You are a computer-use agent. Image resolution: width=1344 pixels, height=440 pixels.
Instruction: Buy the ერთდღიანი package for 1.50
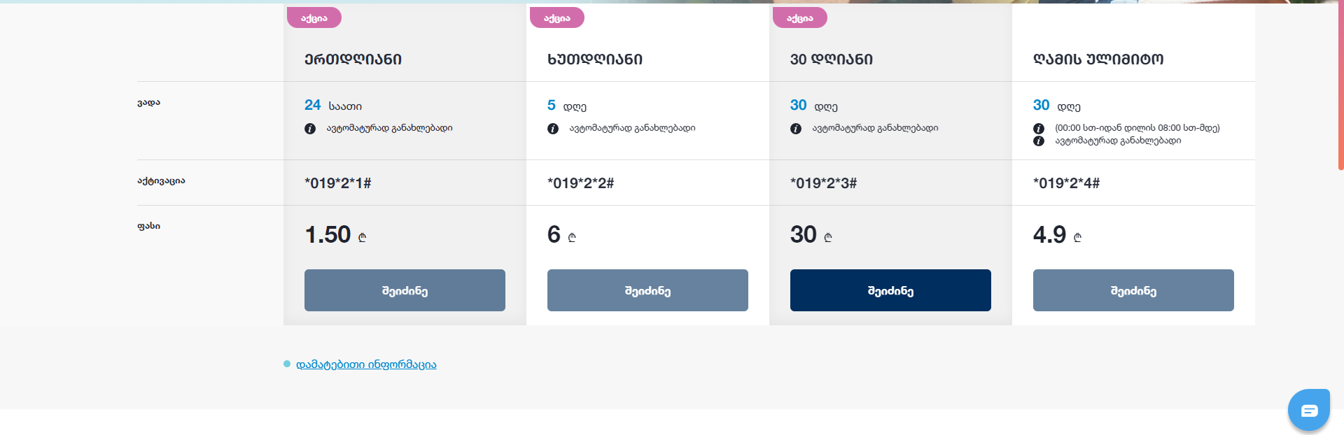[405, 290]
